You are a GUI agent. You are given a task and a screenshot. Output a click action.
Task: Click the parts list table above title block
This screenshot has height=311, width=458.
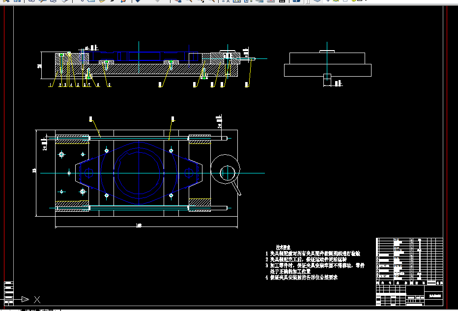click(409, 261)
